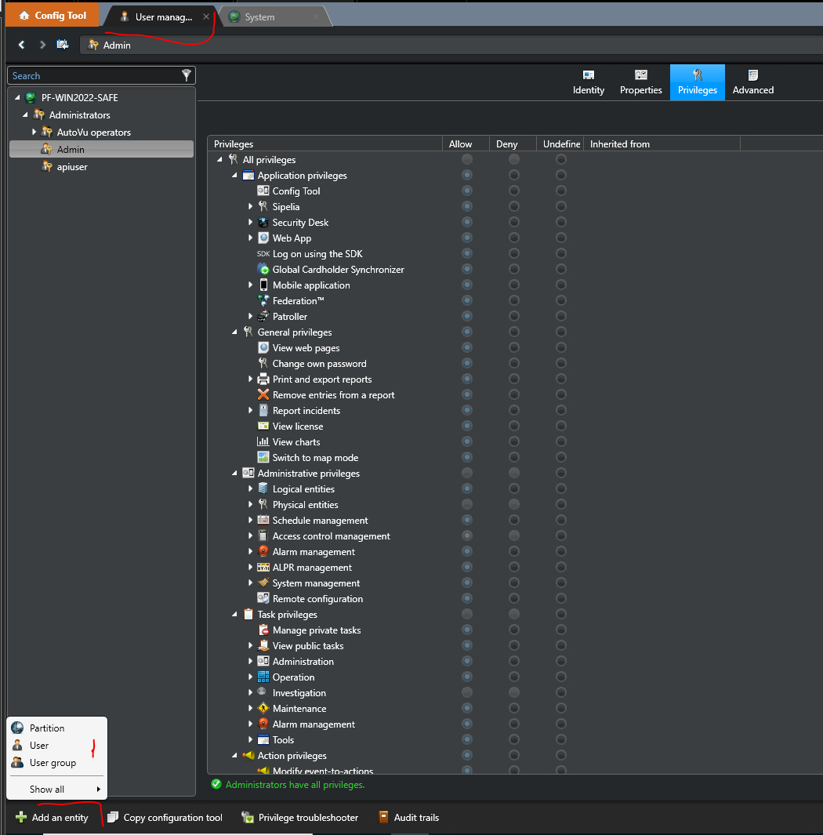
Task: Click the Add an entity button
Action: coord(52,817)
